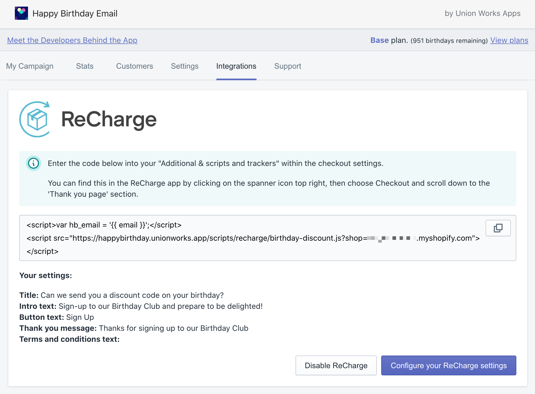The width and height of the screenshot is (535, 394).
Task: Open the Settings tab
Action: 185,66
